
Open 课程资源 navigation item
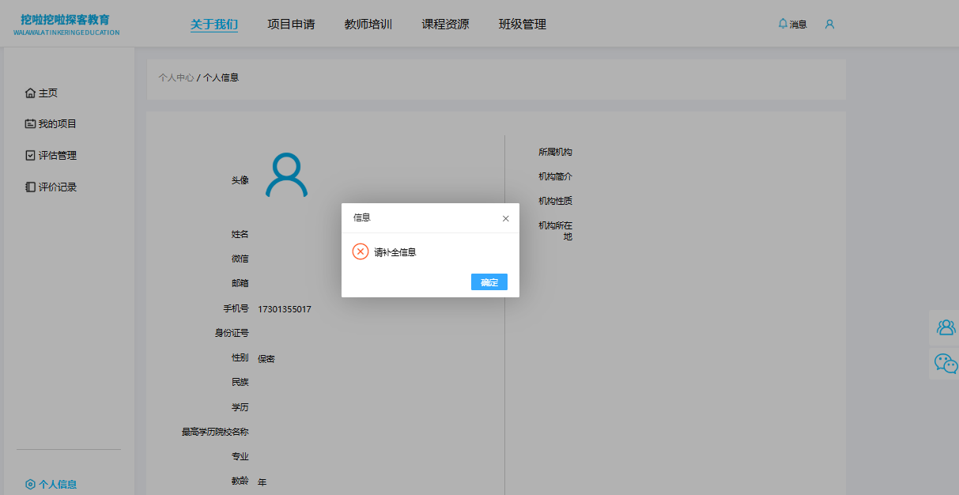(x=445, y=25)
